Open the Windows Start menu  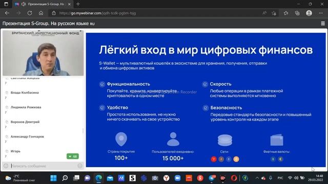tap(53, 178)
